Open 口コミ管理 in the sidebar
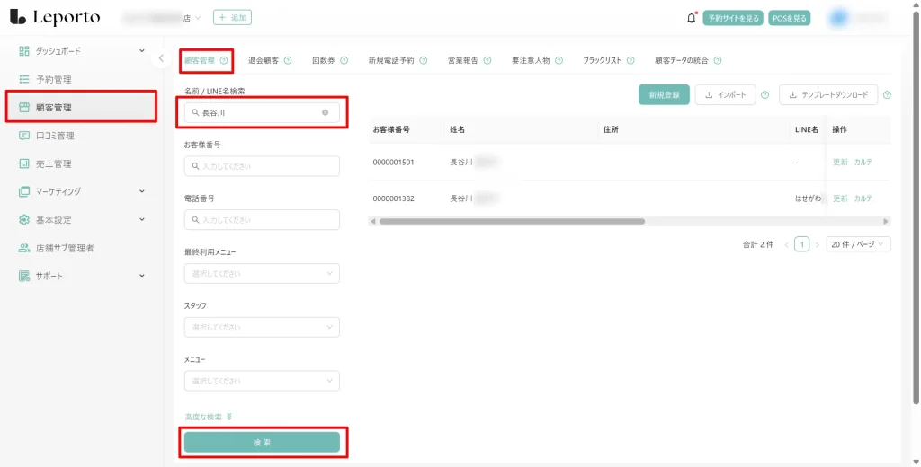The image size is (921, 467). [55, 136]
